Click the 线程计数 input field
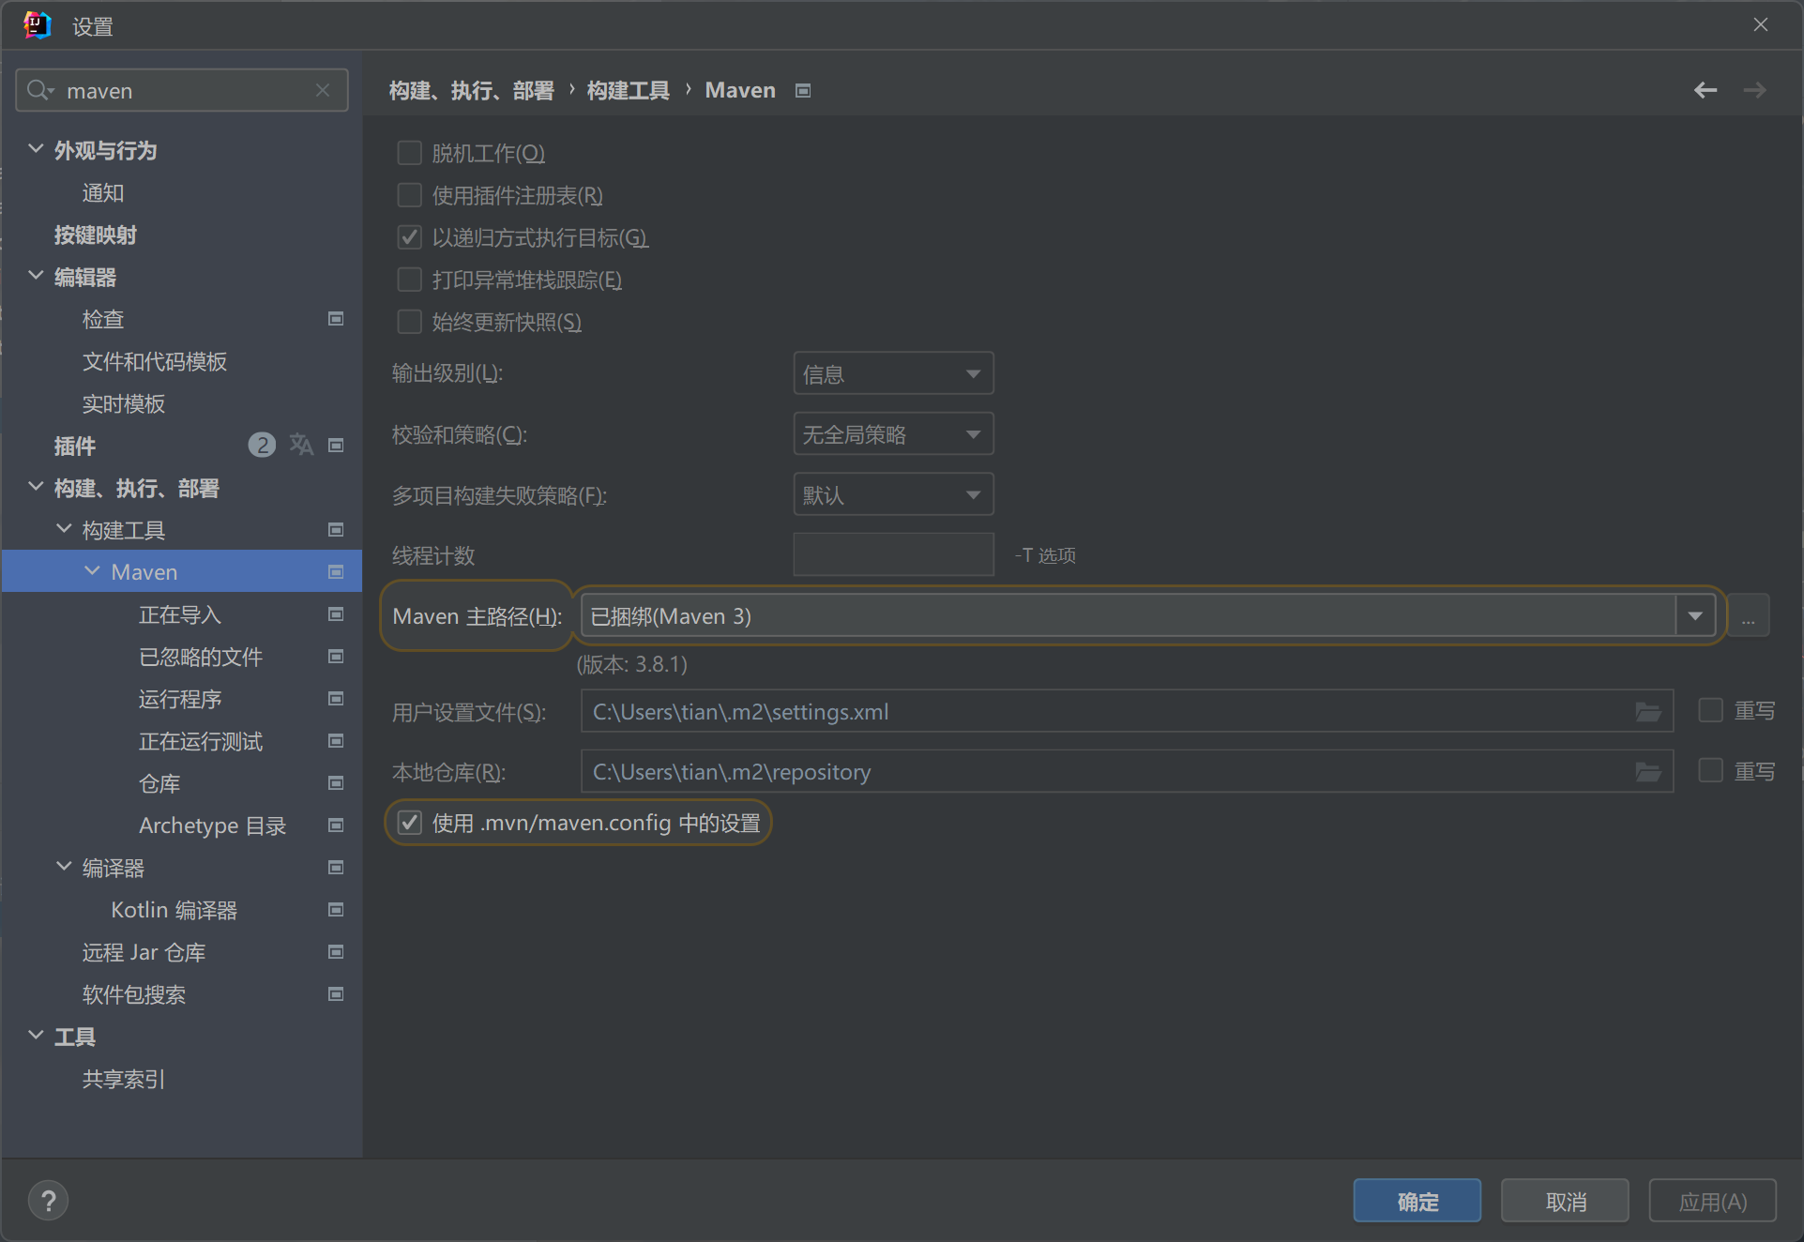 tap(892, 554)
